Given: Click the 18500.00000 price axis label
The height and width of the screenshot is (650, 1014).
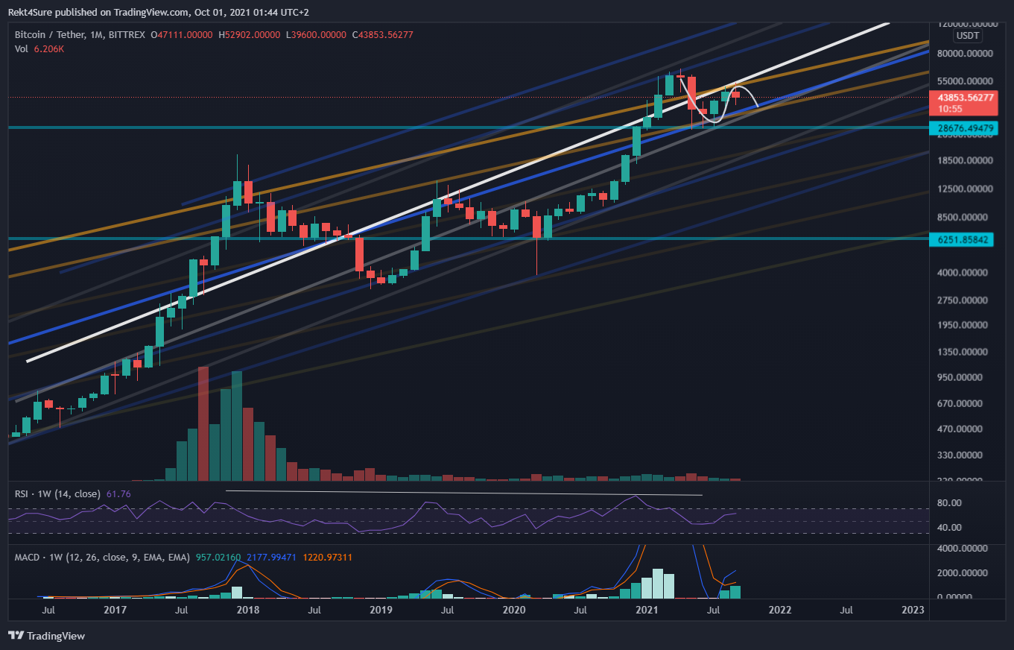Looking at the screenshot, I should pos(966,160).
